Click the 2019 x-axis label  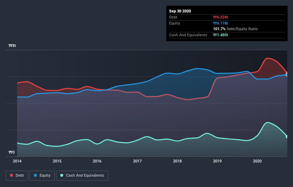pos(217,161)
